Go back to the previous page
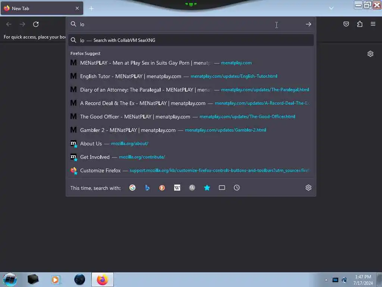The height and width of the screenshot is (287, 382). 9,24
